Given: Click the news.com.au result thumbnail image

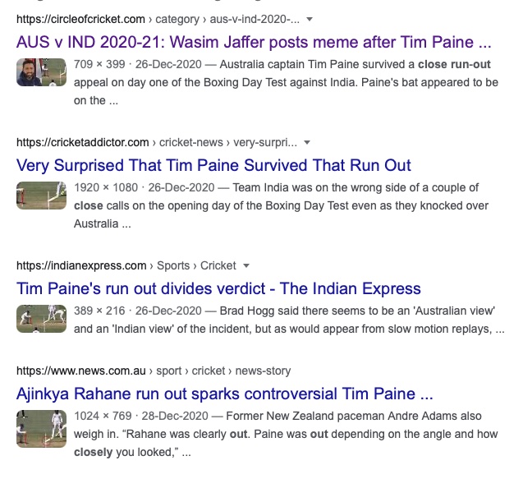Looking at the screenshot, I should point(41,429).
